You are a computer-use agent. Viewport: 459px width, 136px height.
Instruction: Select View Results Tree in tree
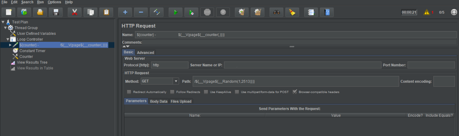[x=32, y=62]
